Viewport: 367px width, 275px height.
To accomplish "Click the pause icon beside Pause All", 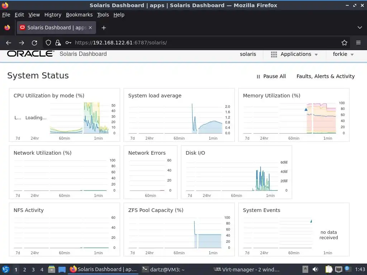I will point(258,77).
